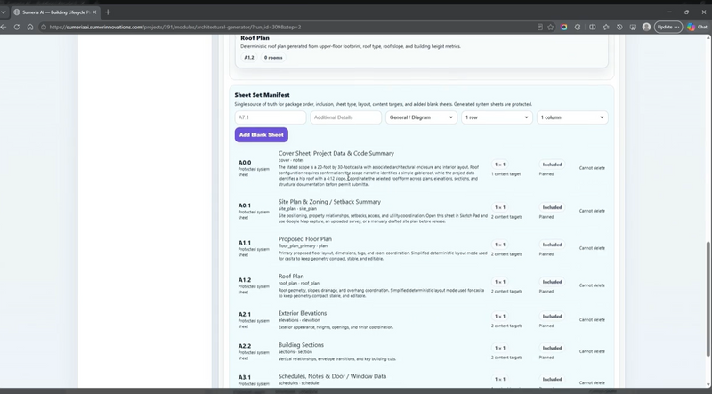Image resolution: width=712 pixels, height=394 pixels.
Task: Reload the page with the refresh icon
Action: [17, 27]
